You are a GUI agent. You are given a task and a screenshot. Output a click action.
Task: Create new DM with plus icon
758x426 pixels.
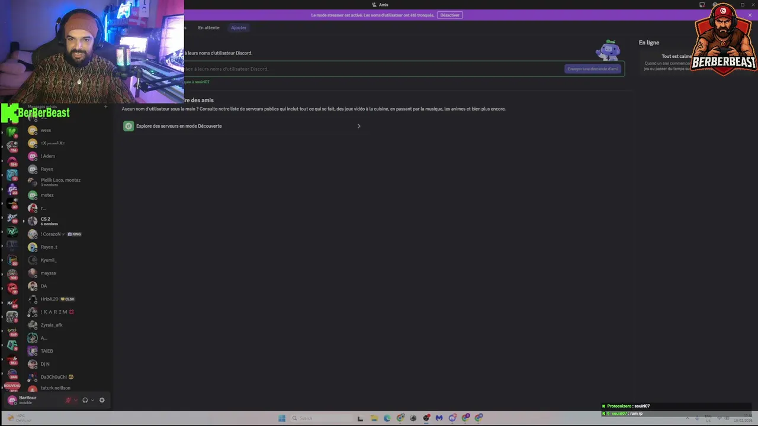click(x=105, y=106)
